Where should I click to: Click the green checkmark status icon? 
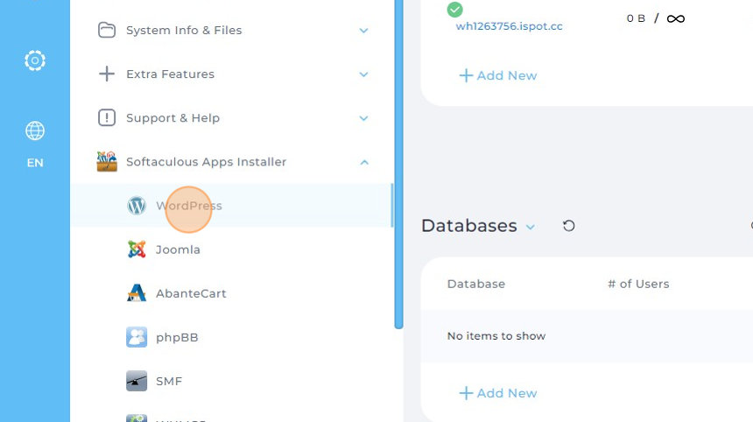454,9
